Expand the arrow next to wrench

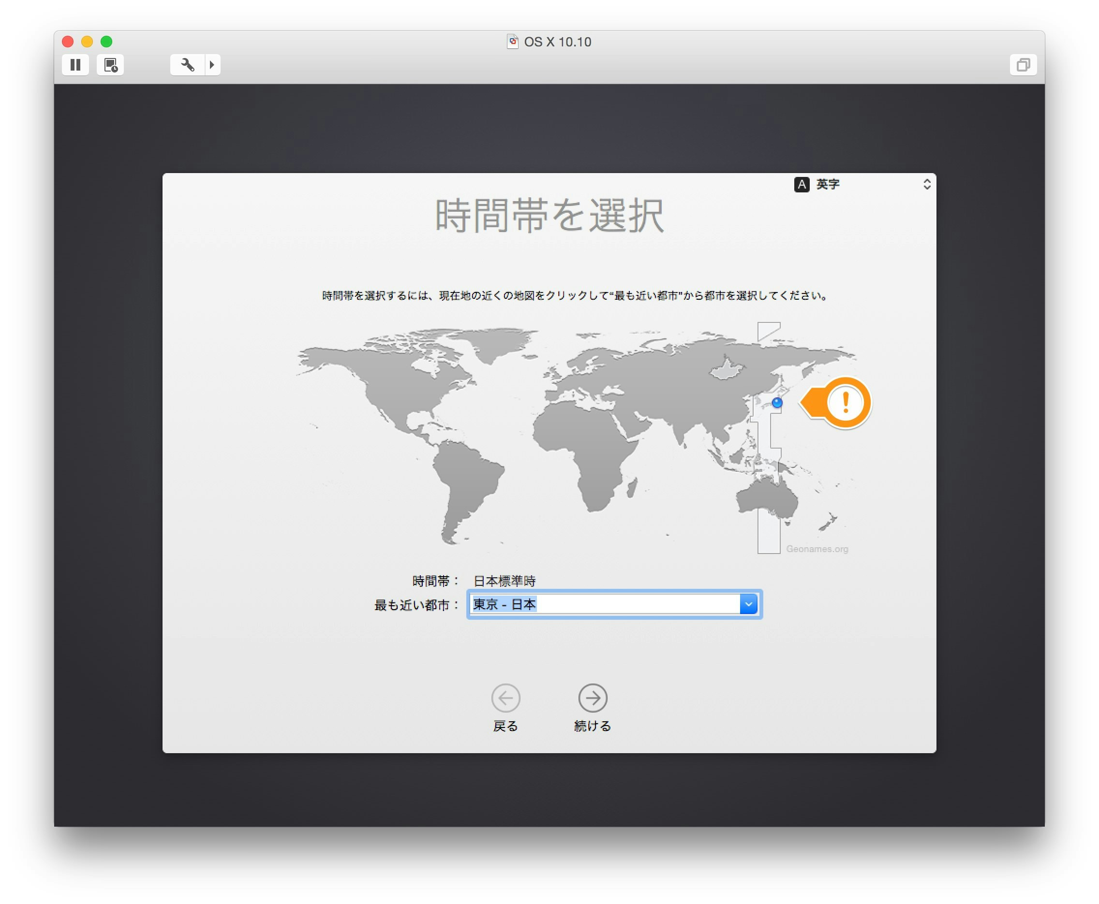pyautogui.click(x=212, y=65)
